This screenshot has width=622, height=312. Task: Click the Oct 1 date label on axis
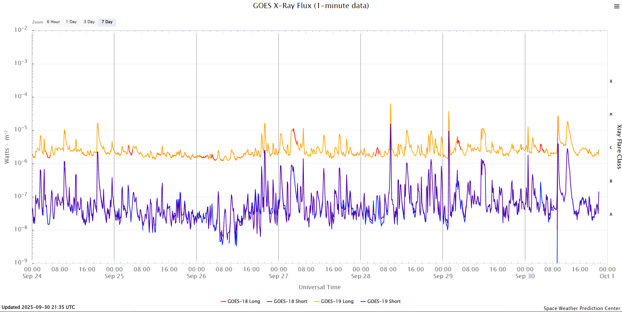pyautogui.click(x=607, y=276)
